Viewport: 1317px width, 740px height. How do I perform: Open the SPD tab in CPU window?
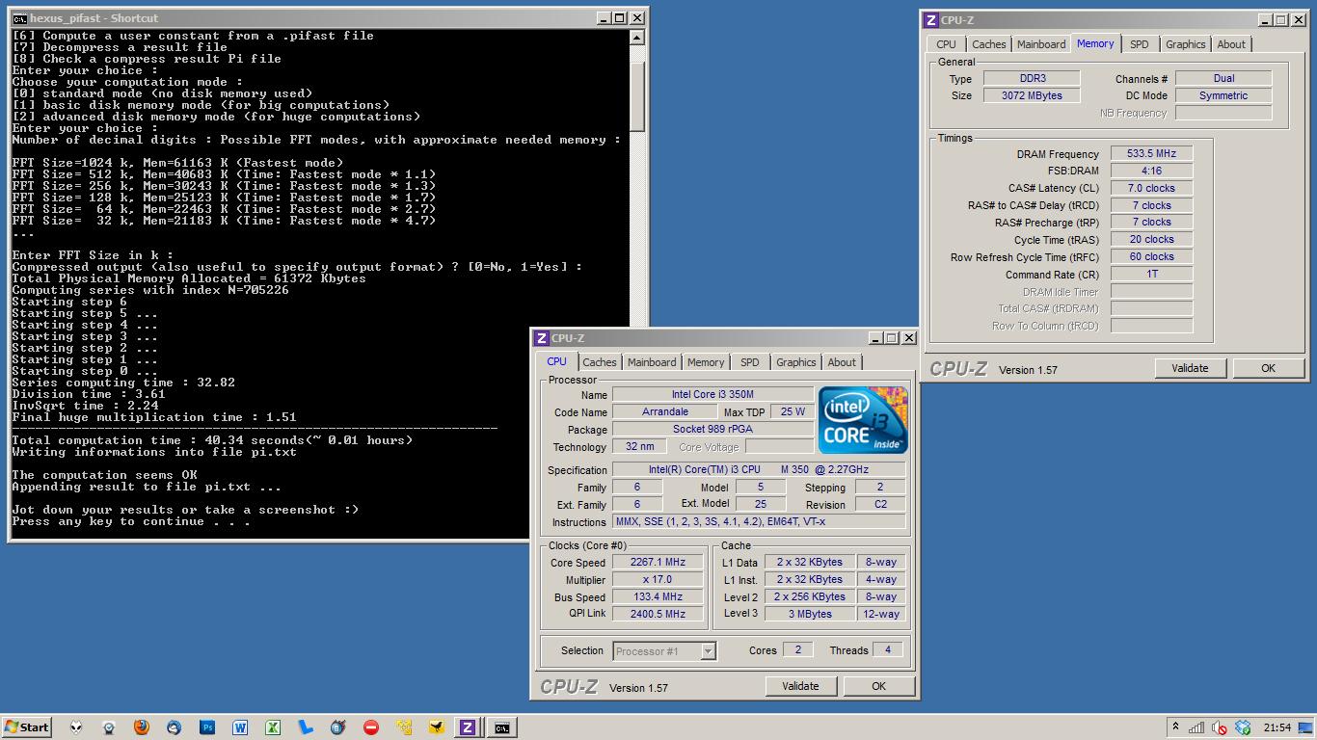750,362
